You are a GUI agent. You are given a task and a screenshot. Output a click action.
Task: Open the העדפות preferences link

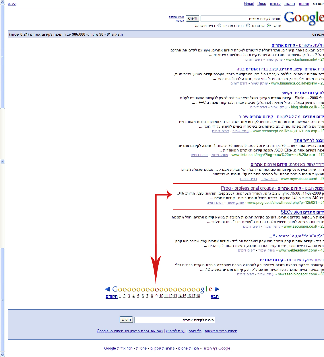180,21
